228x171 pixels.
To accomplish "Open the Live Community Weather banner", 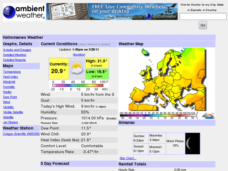I will pyautogui.click(x=112, y=12).
